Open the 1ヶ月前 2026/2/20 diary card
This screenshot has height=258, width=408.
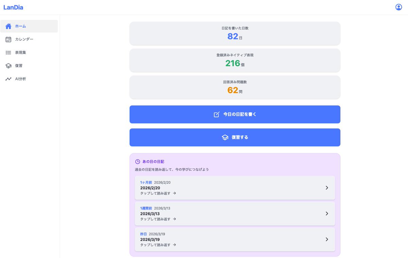point(235,188)
